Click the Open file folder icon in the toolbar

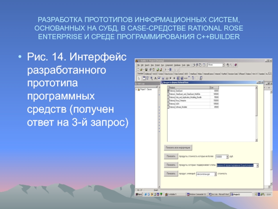(x=141, y=69)
